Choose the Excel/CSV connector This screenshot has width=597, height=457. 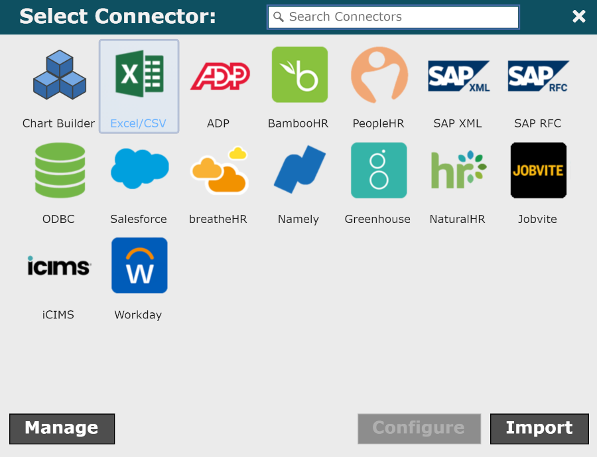[139, 75]
